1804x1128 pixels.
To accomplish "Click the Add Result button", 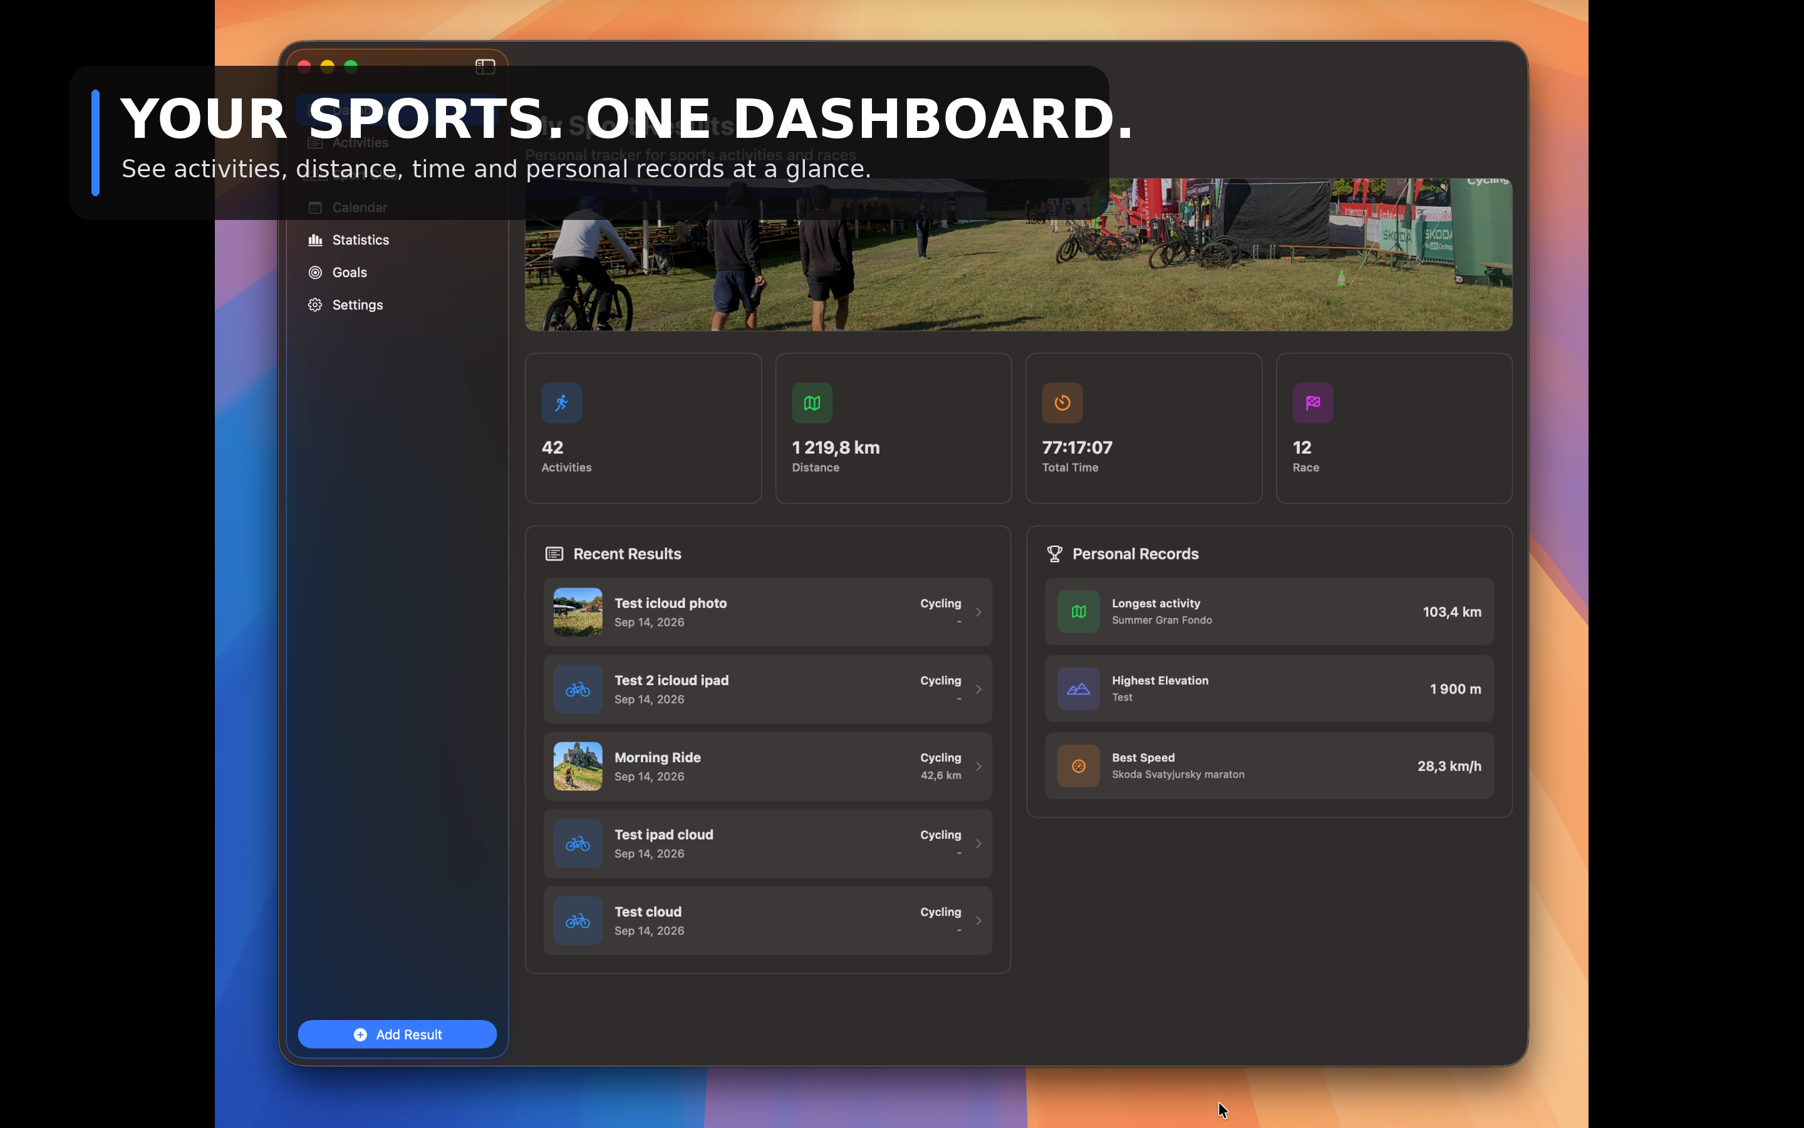I will [x=397, y=1034].
